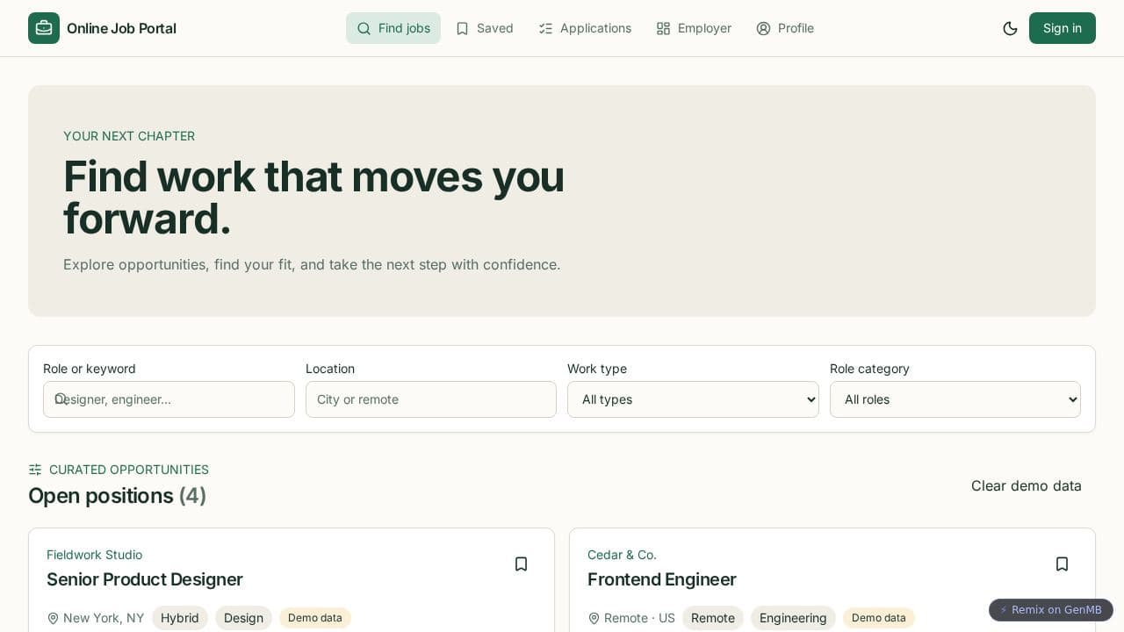Open the Frontend Engineer listing title
1124x632 pixels.
point(662,579)
